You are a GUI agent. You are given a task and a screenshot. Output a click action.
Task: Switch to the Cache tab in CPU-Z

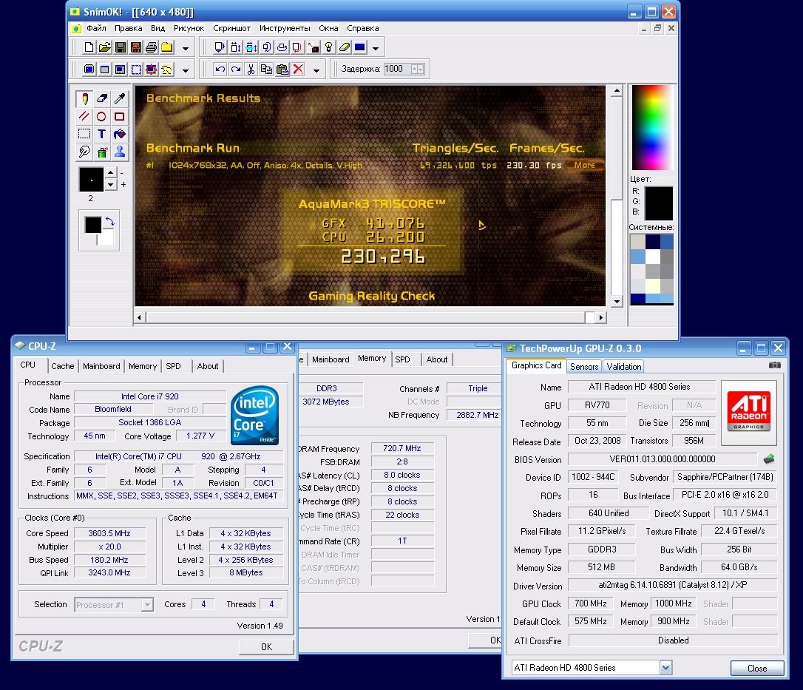(x=62, y=366)
